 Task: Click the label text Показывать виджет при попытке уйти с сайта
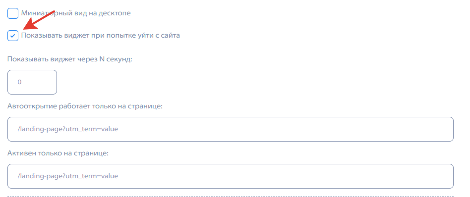pos(101,36)
